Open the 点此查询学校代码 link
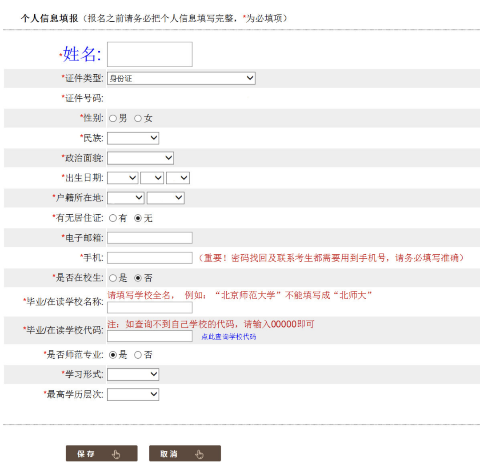Screen dimensions: 480x469 click(228, 337)
